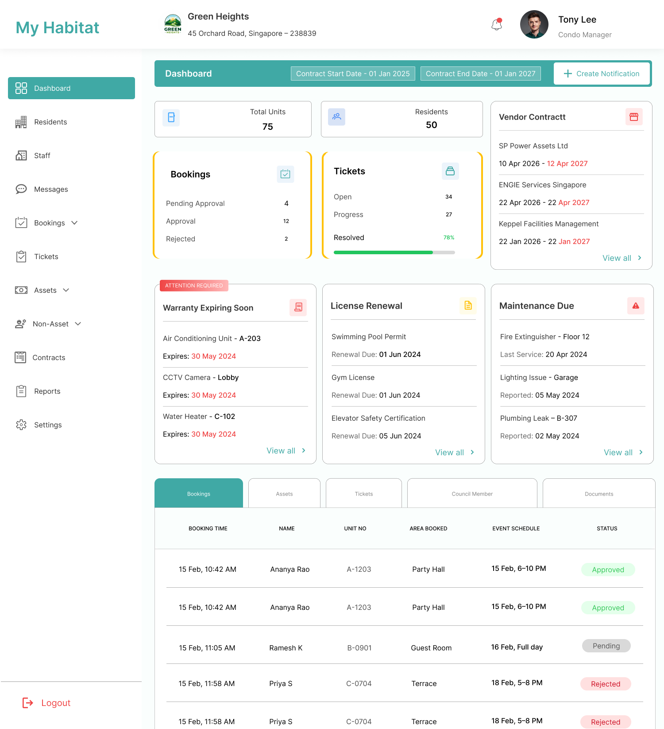This screenshot has width=664, height=729.
Task: Click the Warranty View all arrow
Action: point(304,450)
